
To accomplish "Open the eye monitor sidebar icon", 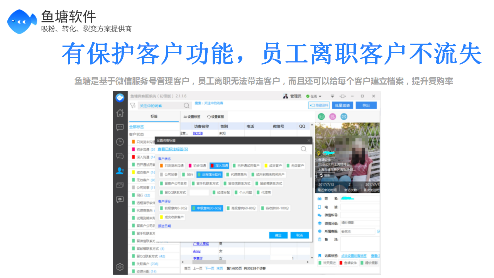I will (x=120, y=200).
